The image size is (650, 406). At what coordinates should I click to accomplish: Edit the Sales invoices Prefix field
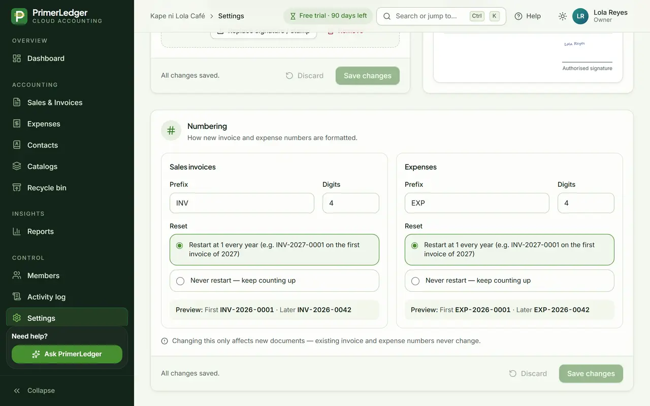click(x=242, y=203)
